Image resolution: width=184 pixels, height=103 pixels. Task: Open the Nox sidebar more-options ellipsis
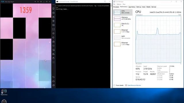tap(53, 5)
